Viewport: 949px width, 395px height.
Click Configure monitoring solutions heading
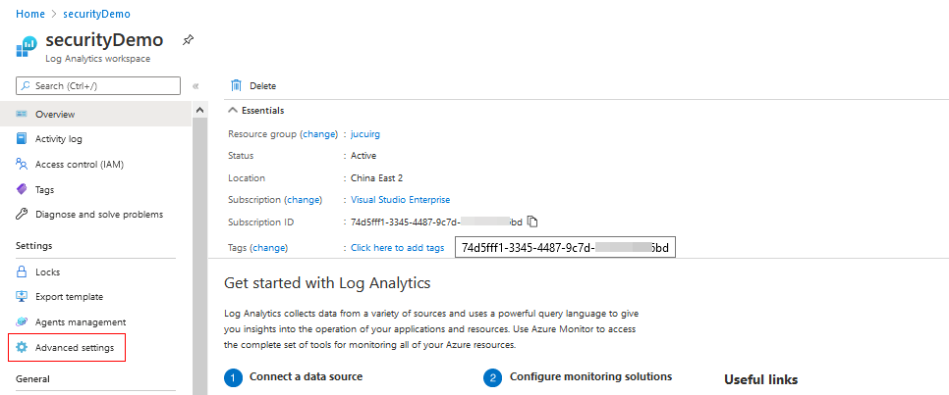click(590, 376)
